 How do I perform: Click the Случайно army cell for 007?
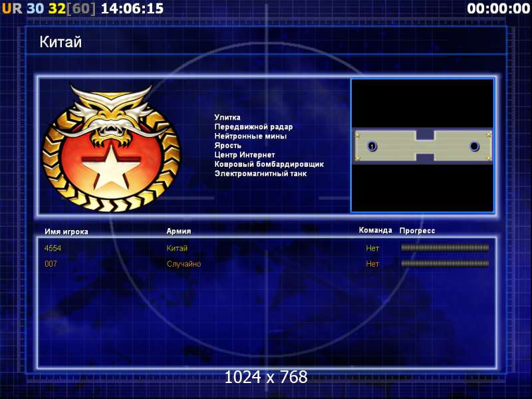(184, 263)
